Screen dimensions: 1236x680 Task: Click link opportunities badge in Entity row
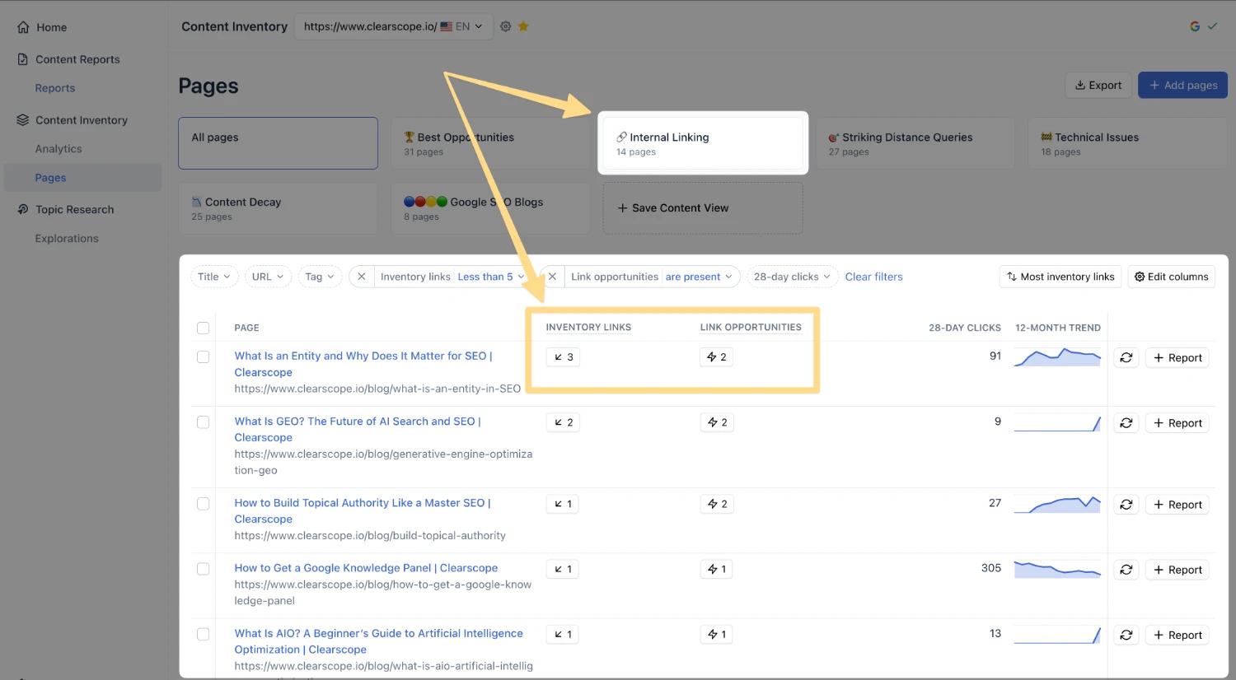click(717, 357)
